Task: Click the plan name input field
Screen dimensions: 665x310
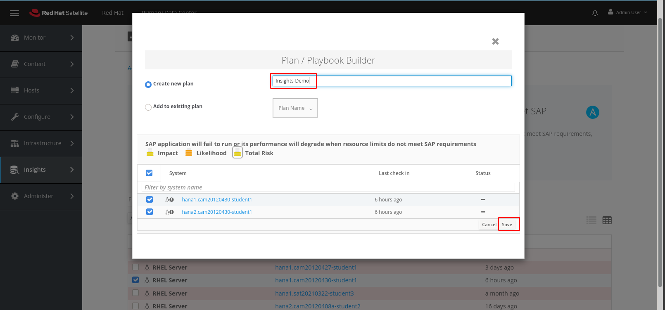Action: coord(392,81)
